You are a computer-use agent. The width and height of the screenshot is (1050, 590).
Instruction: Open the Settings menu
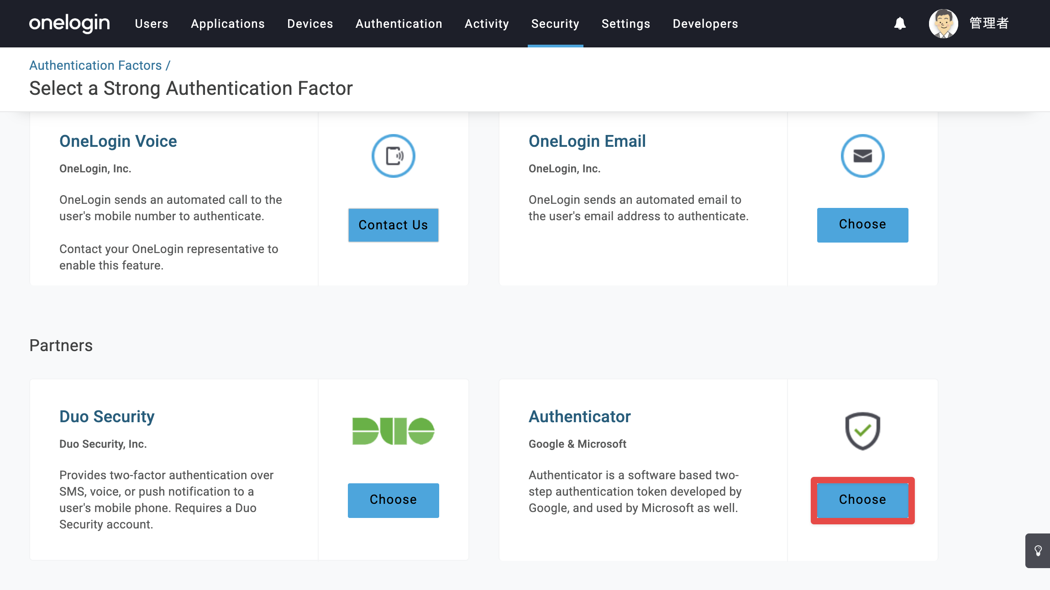pos(626,24)
